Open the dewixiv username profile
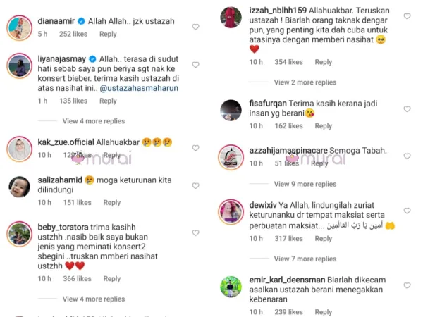 click(263, 205)
